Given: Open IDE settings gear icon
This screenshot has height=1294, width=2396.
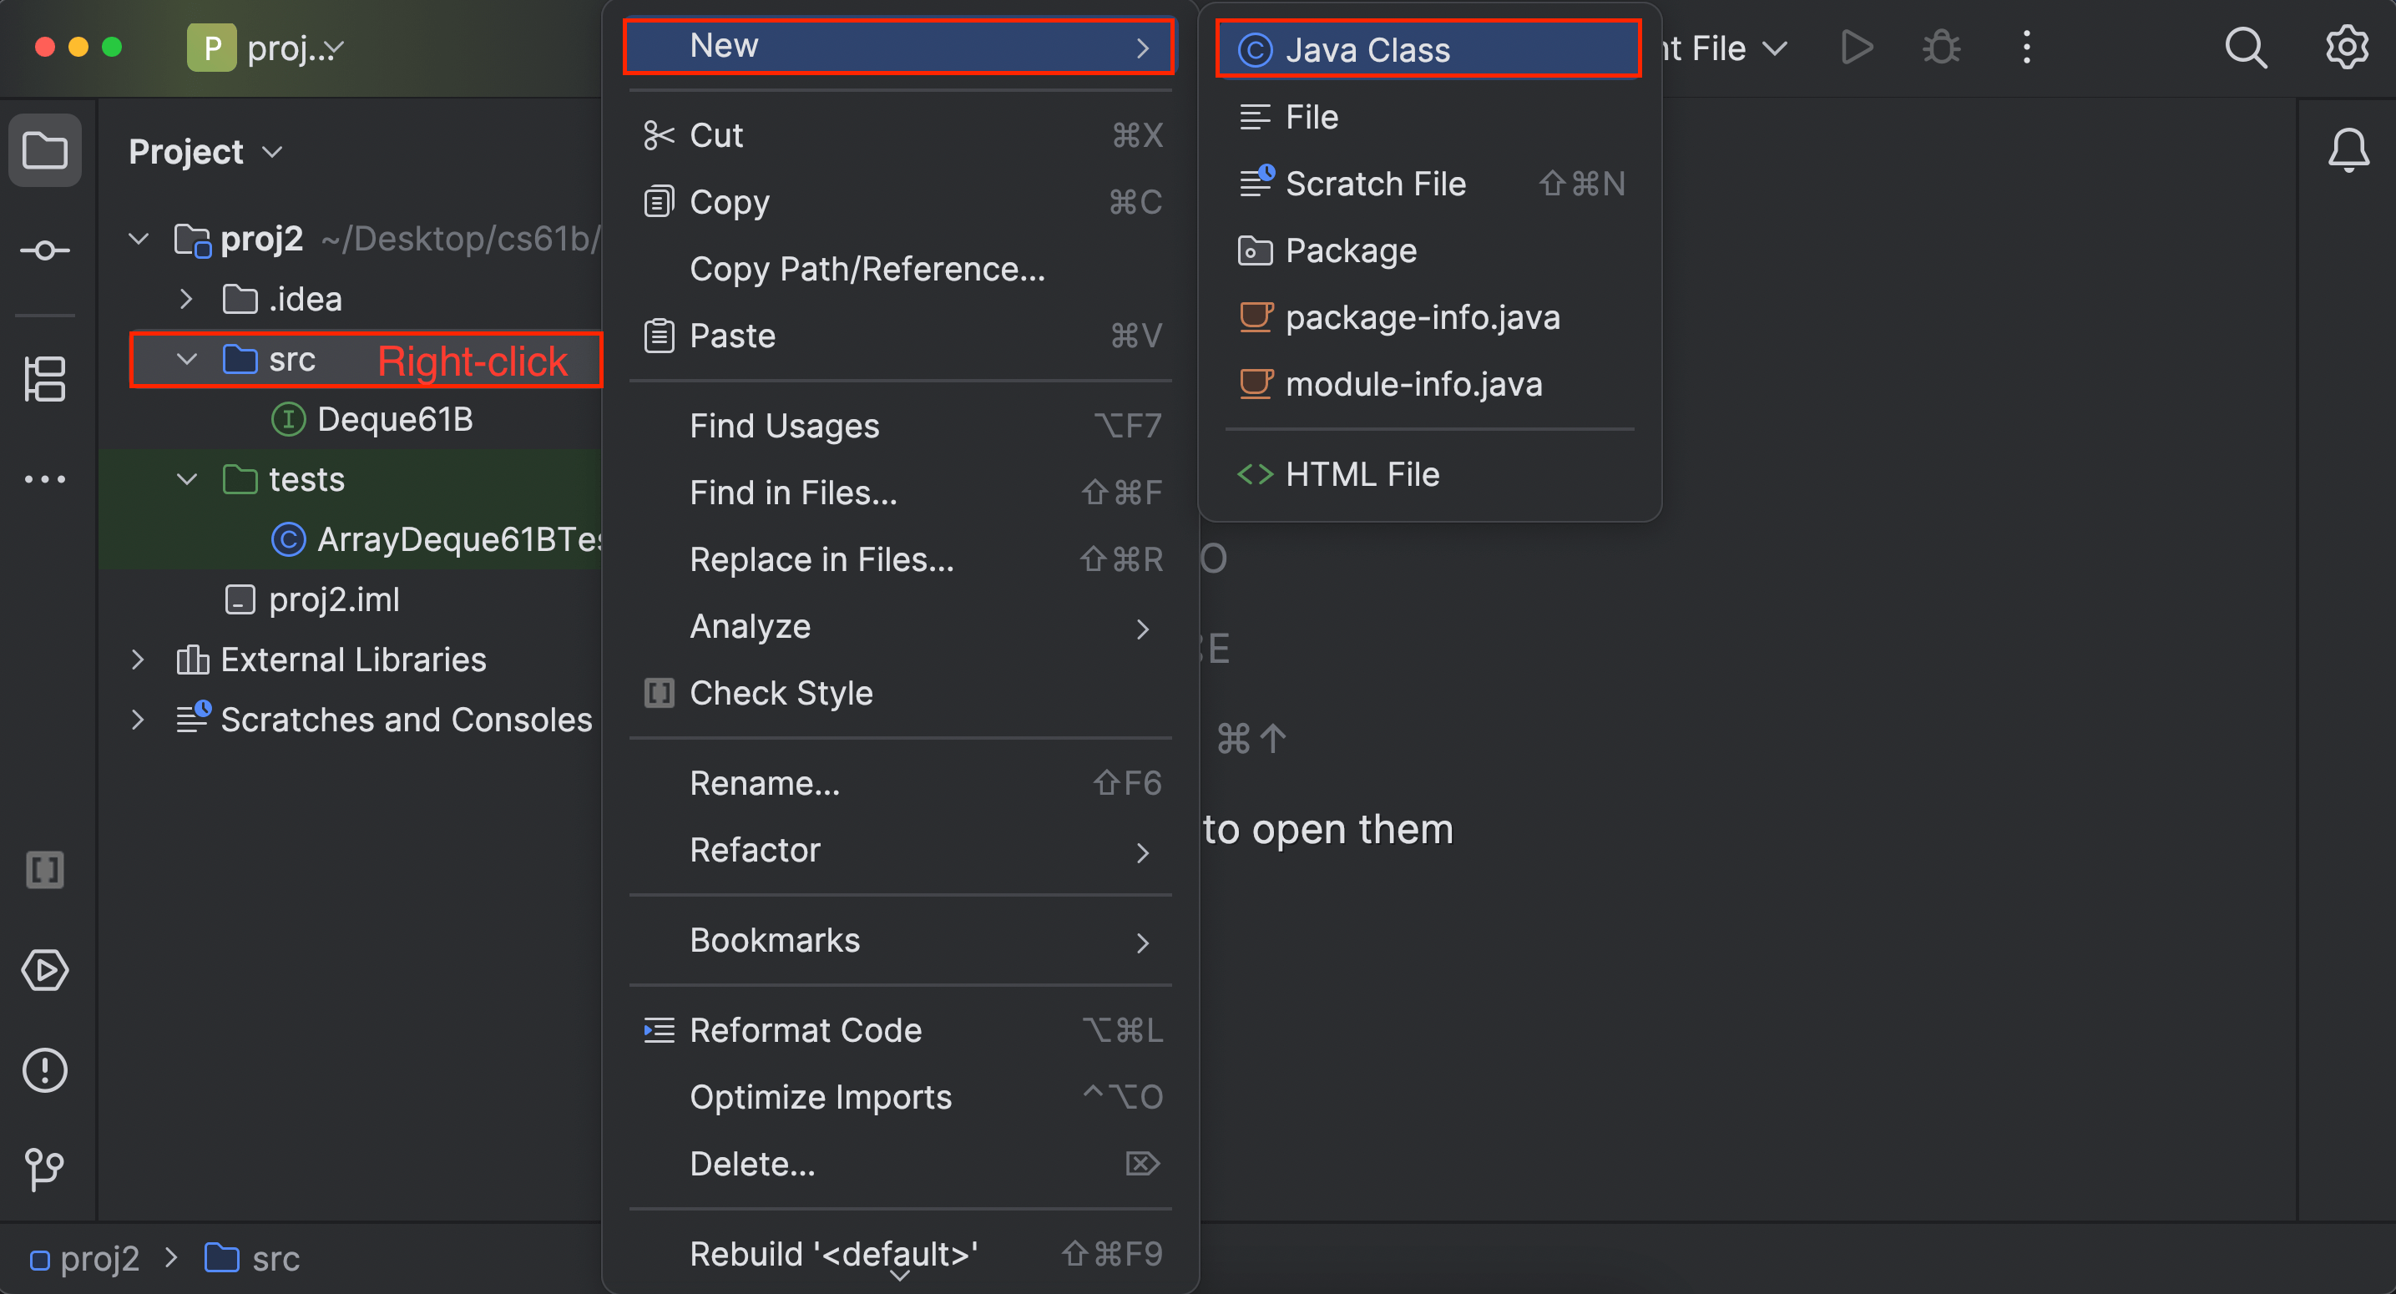Looking at the screenshot, I should (2347, 48).
